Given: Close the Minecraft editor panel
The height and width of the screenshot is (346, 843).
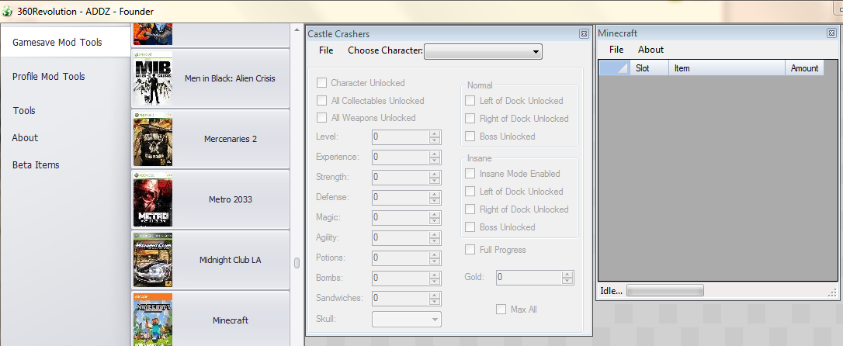Looking at the screenshot, I should pos(831,33).
